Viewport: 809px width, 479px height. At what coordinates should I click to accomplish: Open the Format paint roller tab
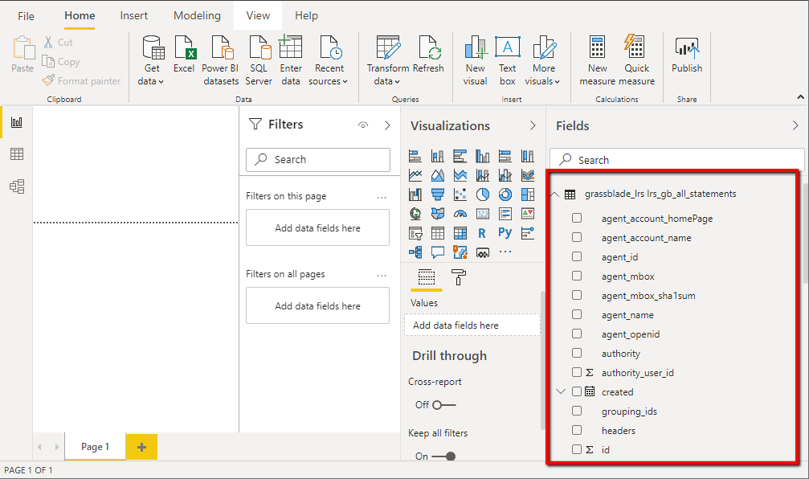pyautogui.click(x=459, y=278)
